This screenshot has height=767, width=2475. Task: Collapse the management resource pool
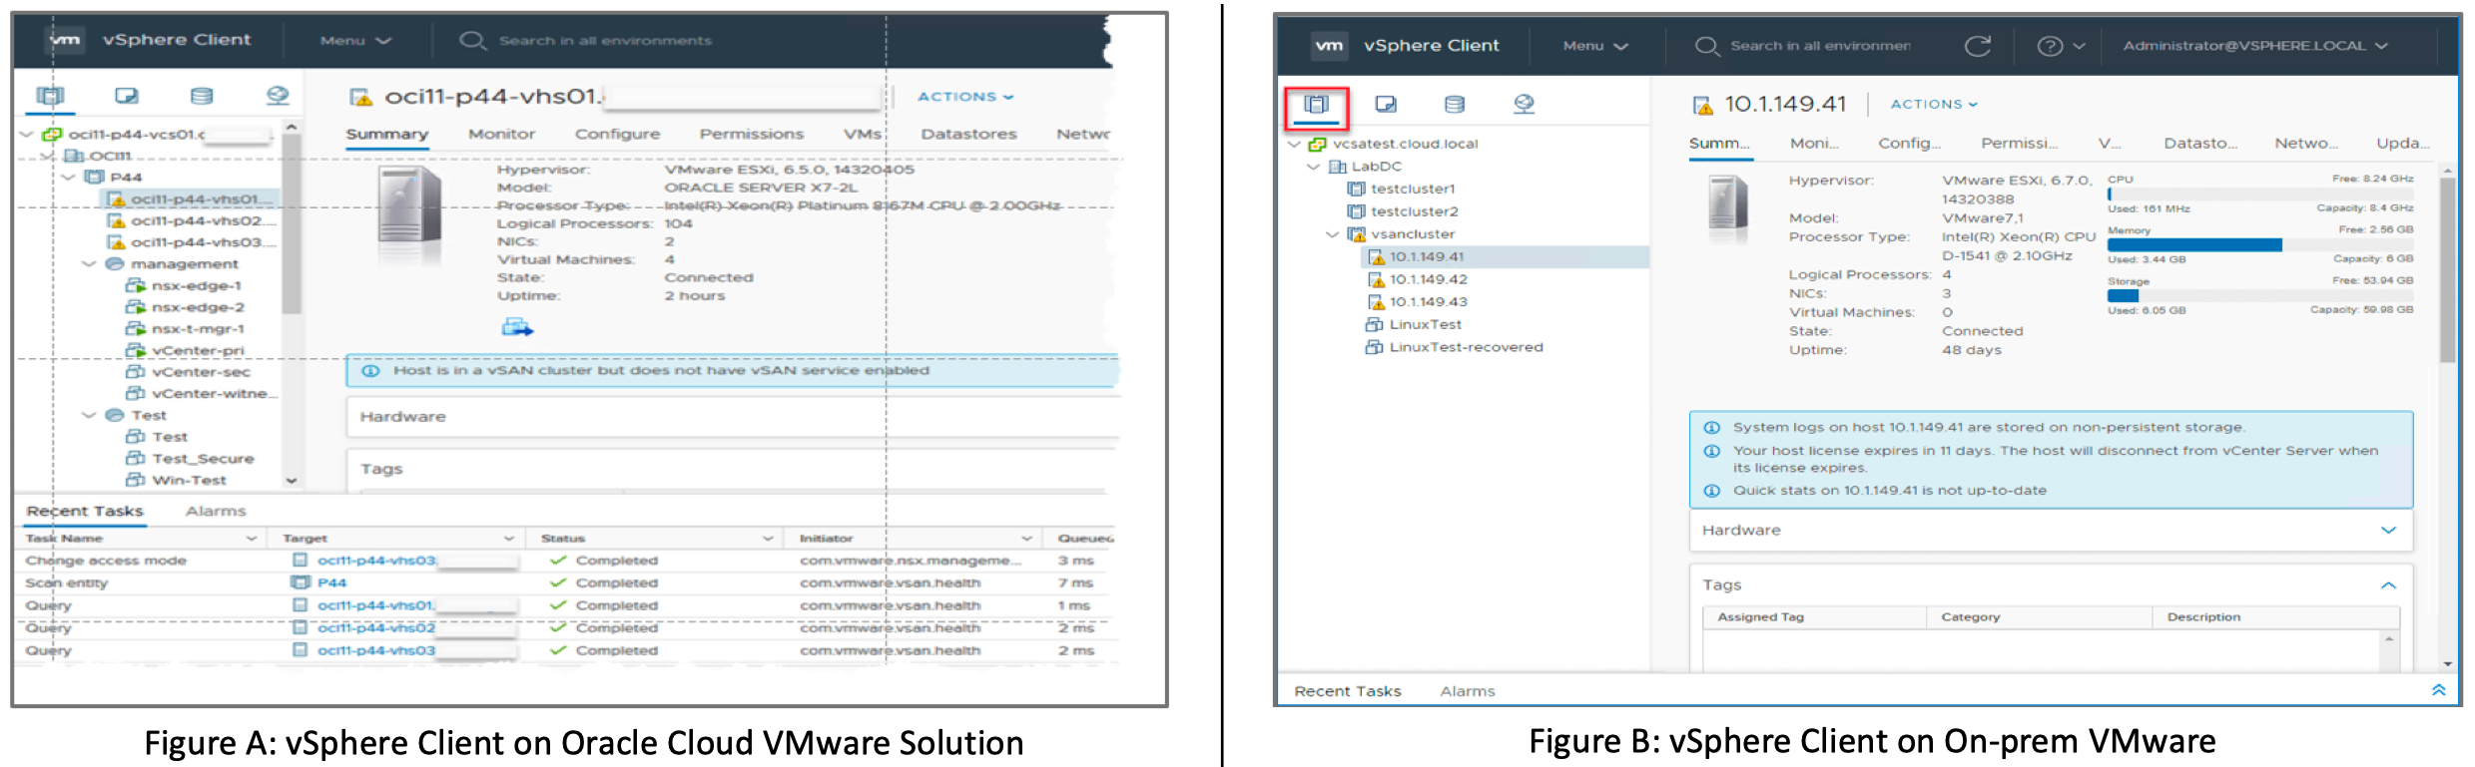pos(89,264)
